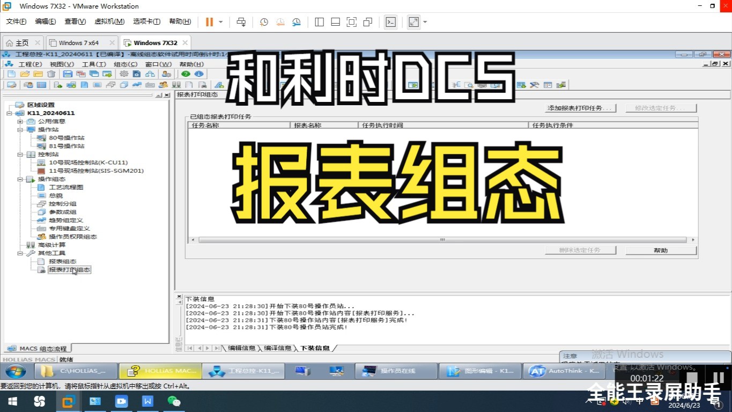Screen dimensions: 732x412
Task: Select 80号操作站 in the tree
Action: (x=66, y=138)
